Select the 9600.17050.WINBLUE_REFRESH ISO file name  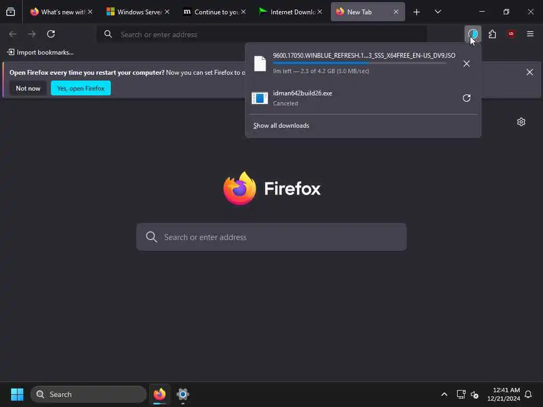[x=364, y=55]
